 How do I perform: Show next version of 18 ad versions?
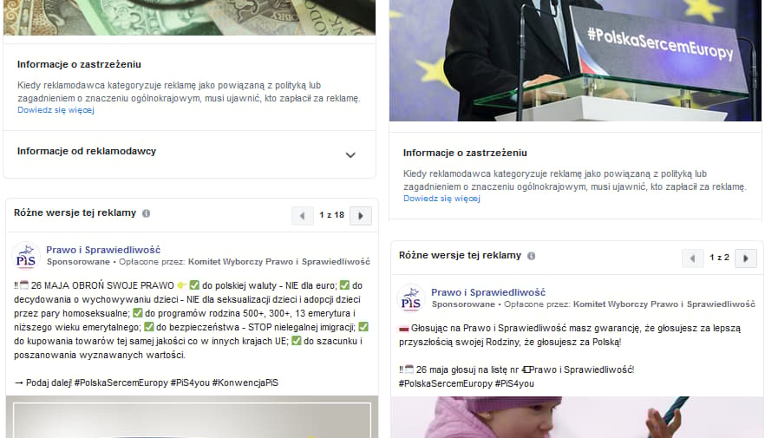point(361,216)
